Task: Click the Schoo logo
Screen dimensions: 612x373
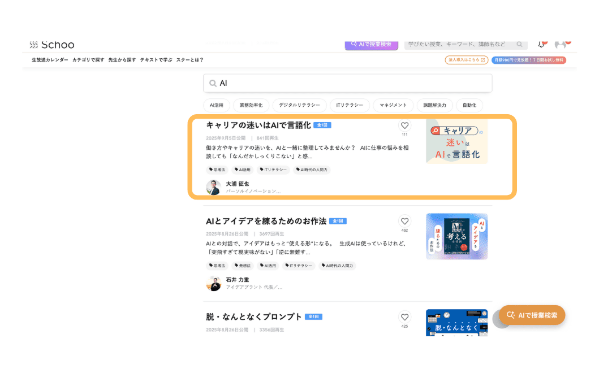Action: (52, 45)
